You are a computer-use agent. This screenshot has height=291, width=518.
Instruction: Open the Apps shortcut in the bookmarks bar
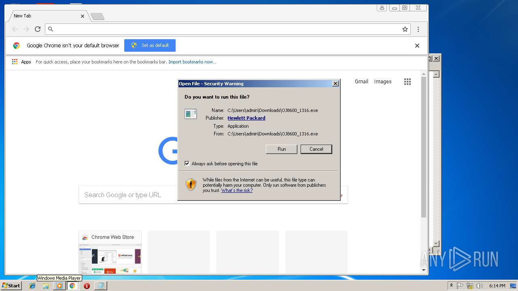[x=21, y=62]
